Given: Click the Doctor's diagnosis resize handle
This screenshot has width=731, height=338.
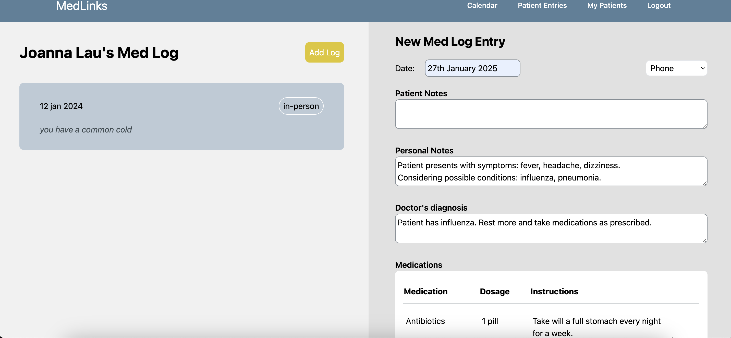Looking at the screenshot, I should point(705,241).
